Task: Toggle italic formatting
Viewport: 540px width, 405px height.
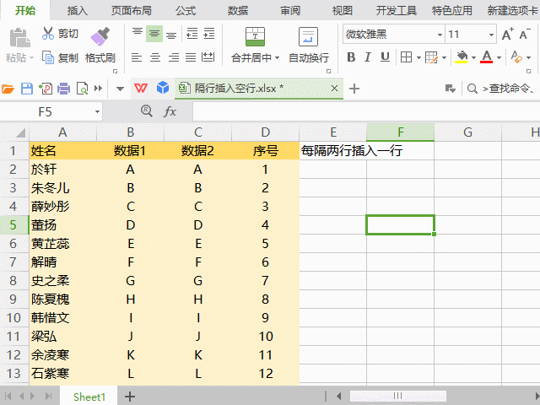Action: coord(368,57)
